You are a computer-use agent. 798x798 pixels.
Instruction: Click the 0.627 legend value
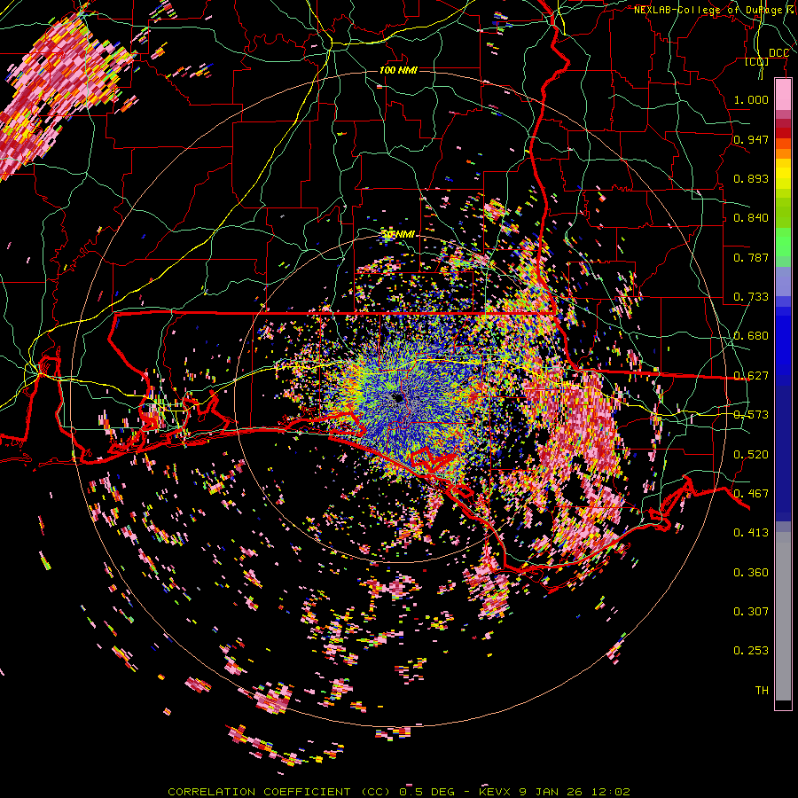751,376
